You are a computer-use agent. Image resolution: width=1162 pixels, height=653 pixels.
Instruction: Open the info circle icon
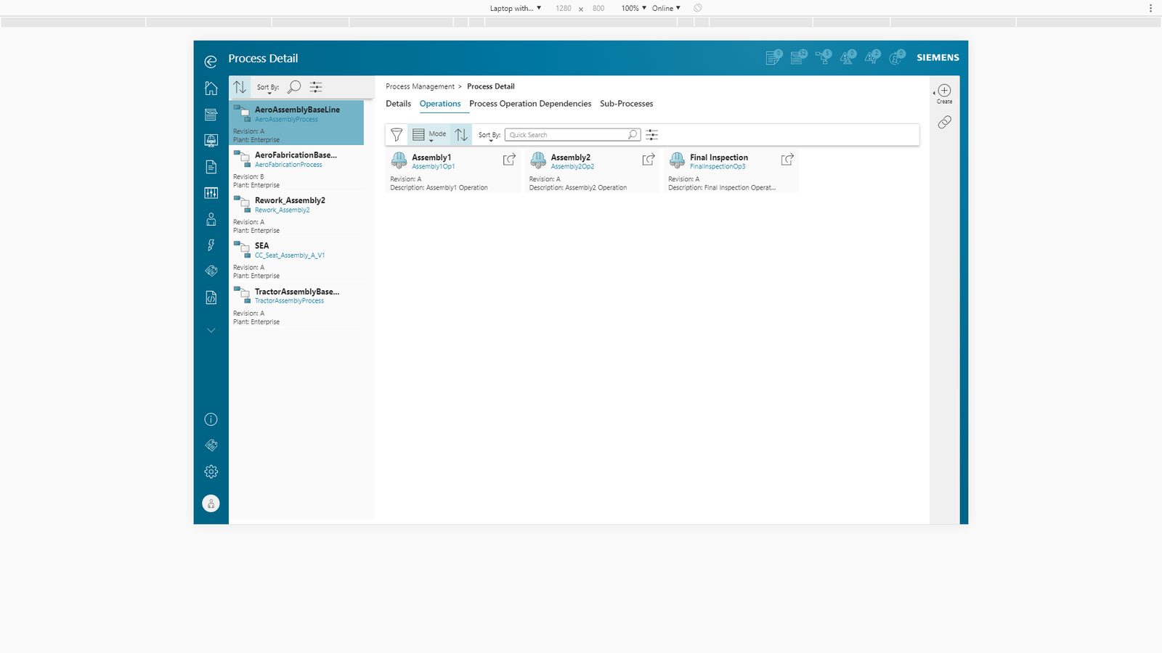click(211, 419)
